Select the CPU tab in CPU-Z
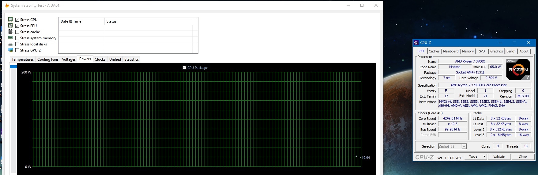This screenshot has width=538, height=175. 421,51
